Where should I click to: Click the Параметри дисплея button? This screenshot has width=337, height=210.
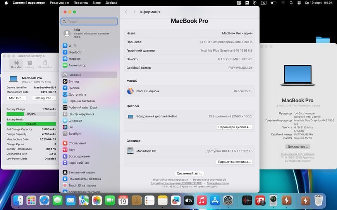(x=234, y=127)
